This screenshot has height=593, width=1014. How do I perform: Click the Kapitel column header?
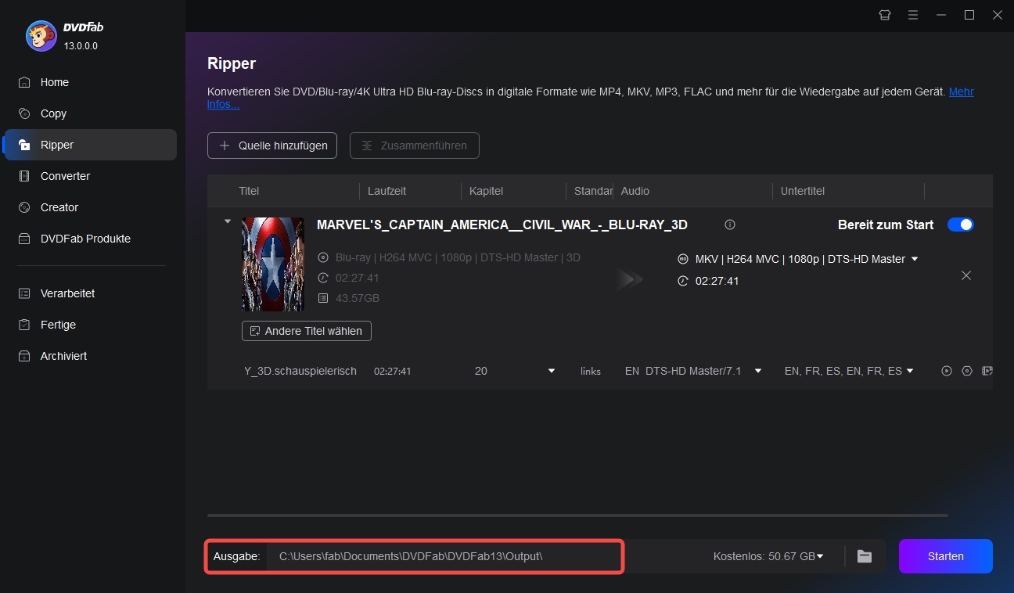click(486, 191)
